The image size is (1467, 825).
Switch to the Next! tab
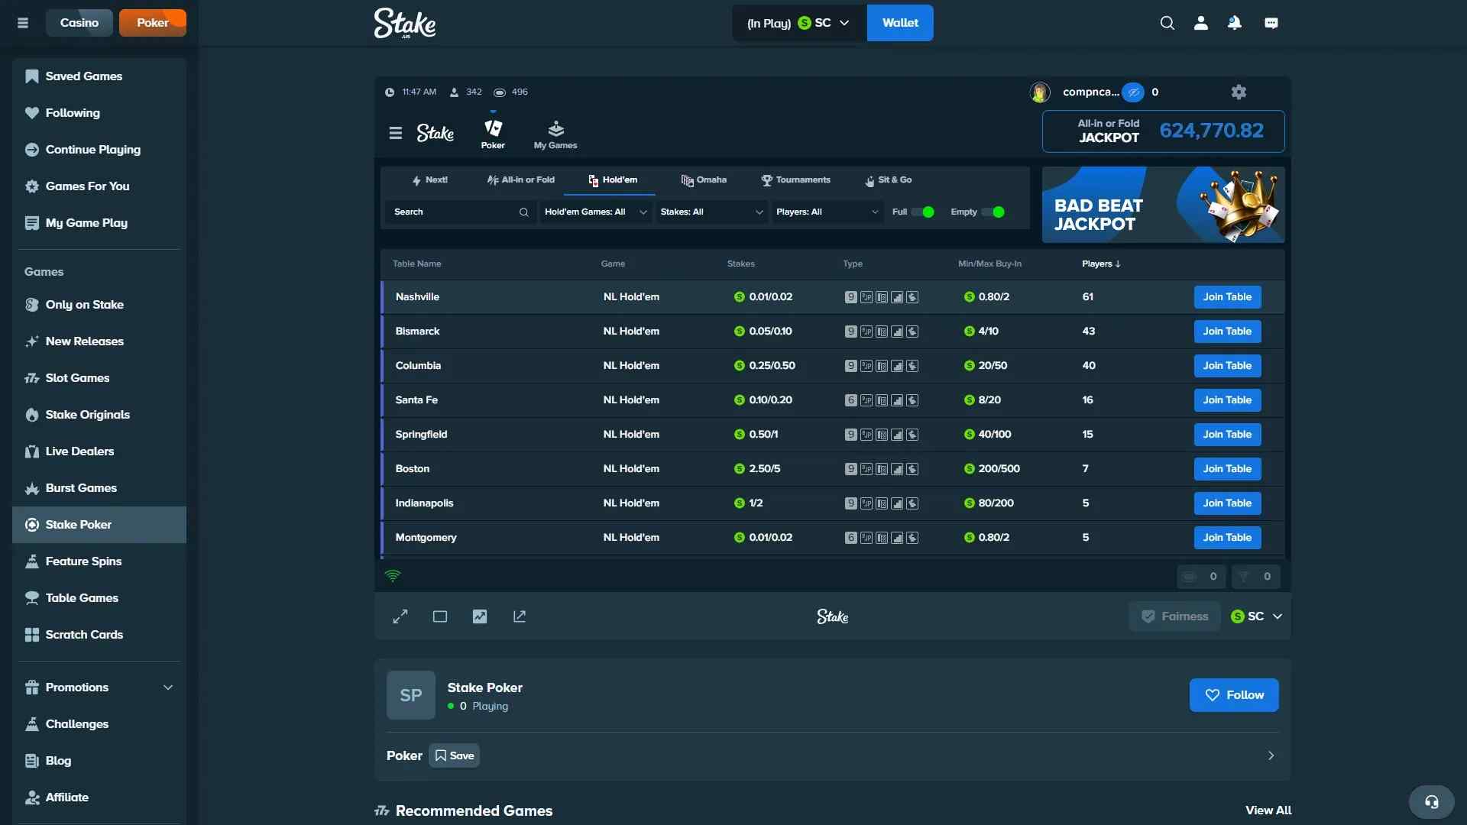(x=429, y=180)
